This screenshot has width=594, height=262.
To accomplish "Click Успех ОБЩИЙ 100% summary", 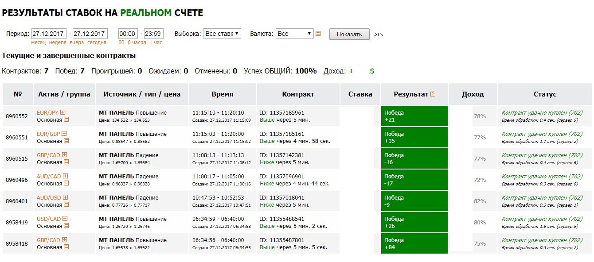I will coord(280,71).
